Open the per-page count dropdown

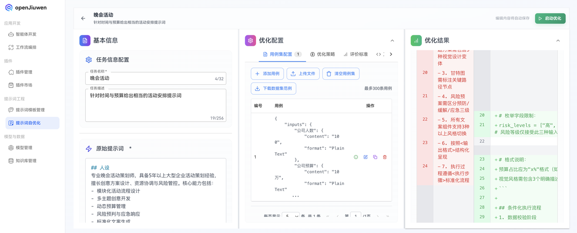pyautogui.click(x=291, y=216)
